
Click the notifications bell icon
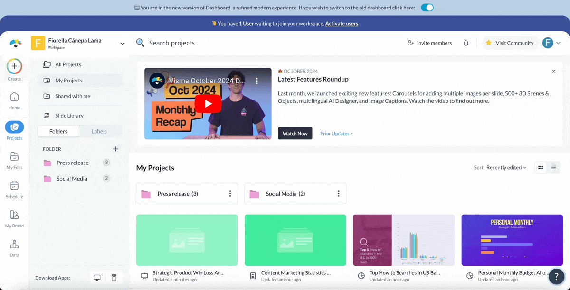click(x=466, y=43)
